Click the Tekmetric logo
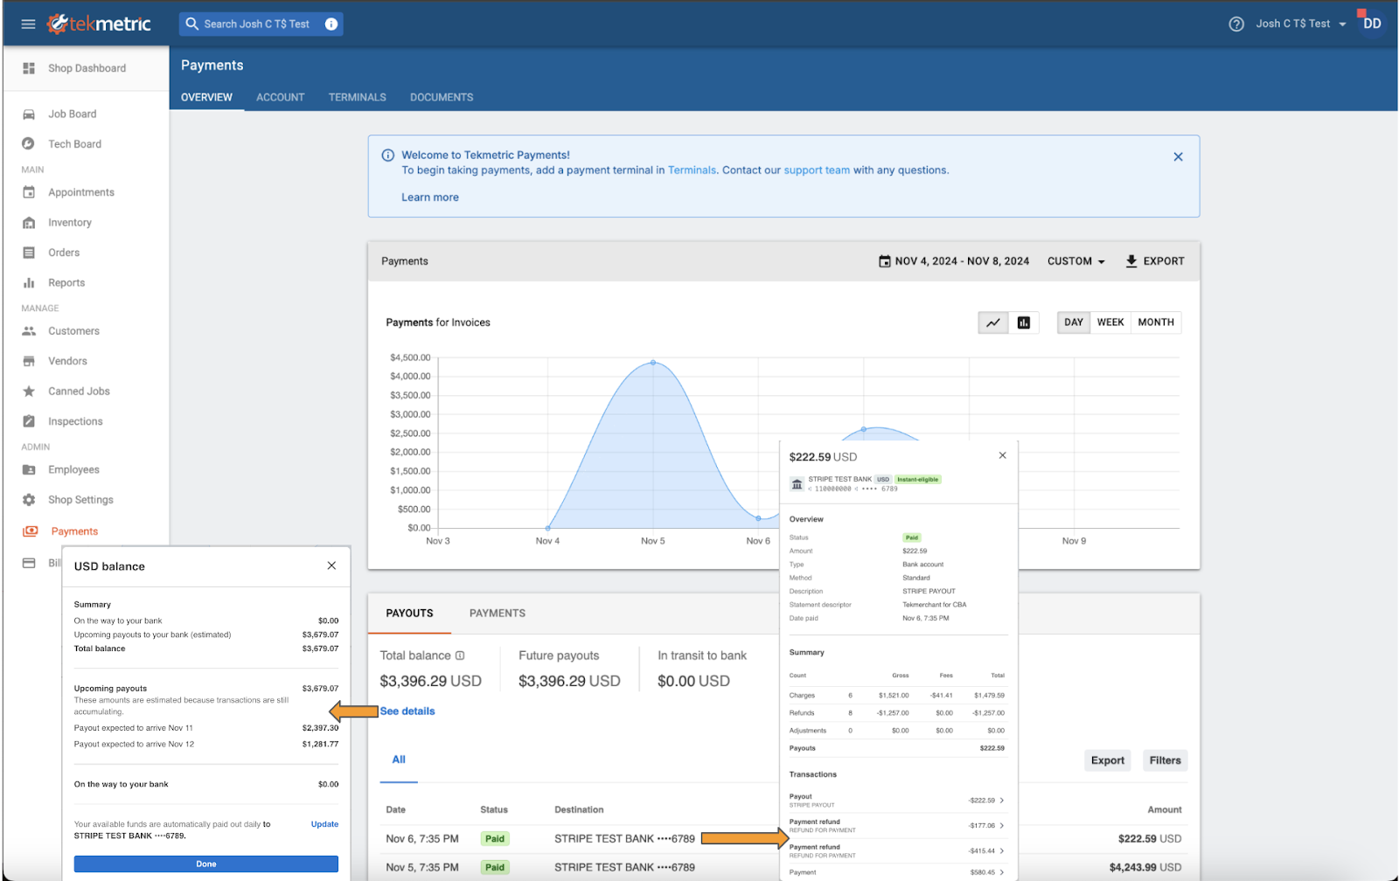 (99, 24)
